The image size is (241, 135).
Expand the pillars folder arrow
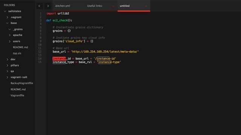click(8, 65)
